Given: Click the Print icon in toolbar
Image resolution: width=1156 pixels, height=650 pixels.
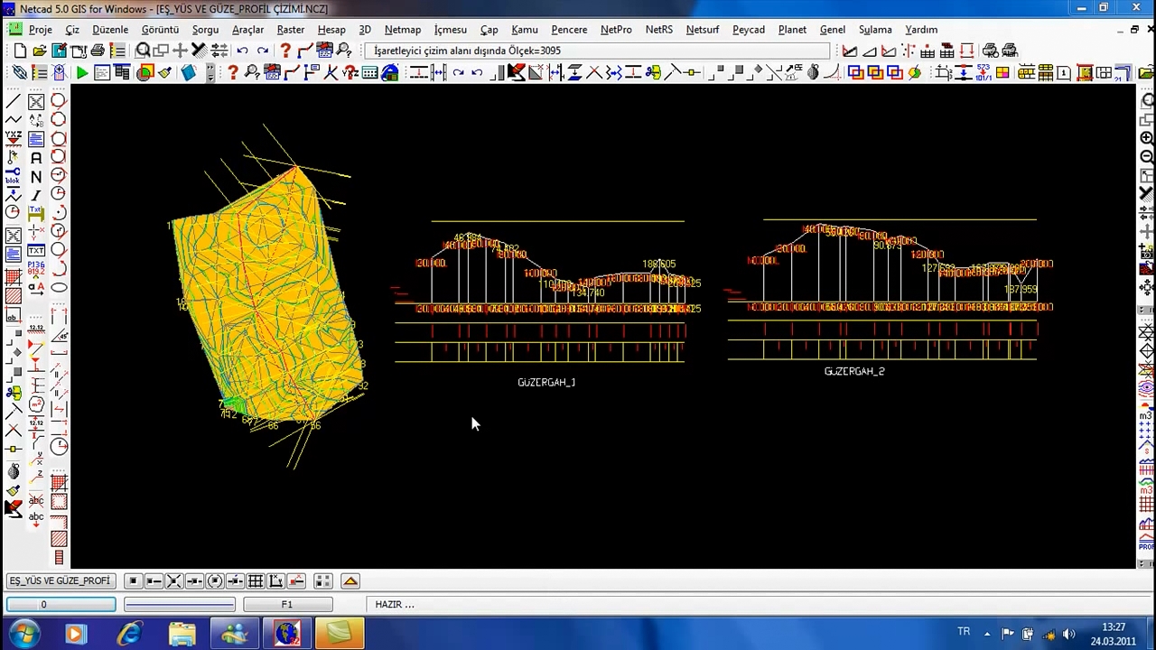Looking at the screenshot, I should coord(98,51).
